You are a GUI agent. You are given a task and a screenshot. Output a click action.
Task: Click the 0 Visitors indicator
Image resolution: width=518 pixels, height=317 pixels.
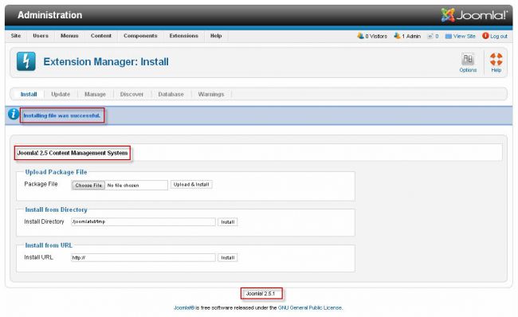tap(372, 36)
